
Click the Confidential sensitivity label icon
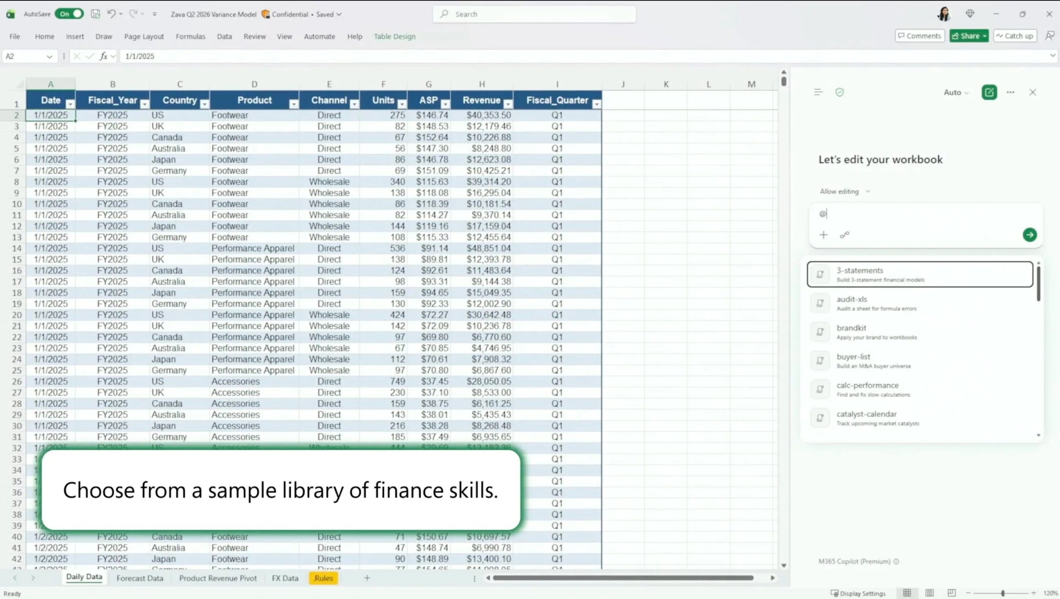tap(265, 14)
